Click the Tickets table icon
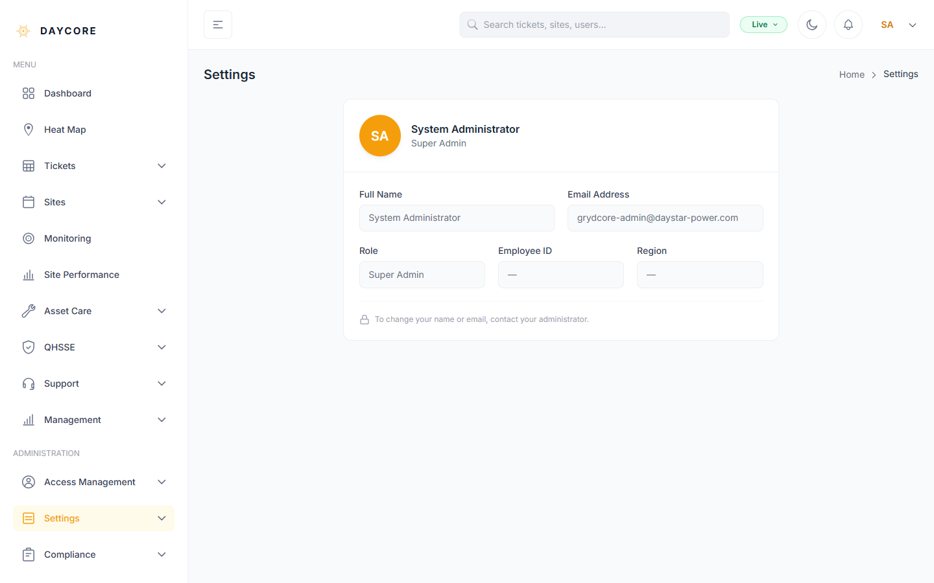The height and width of the screenshot is (583, 934). (29, 166)
